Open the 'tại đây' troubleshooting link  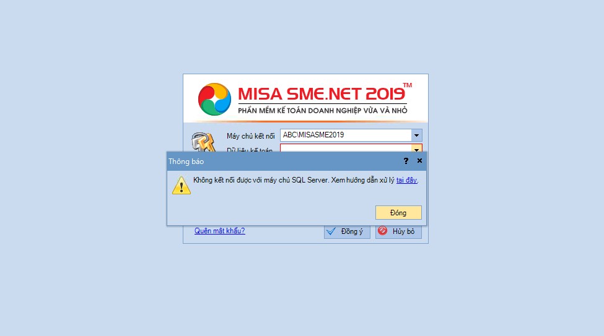tap(406, 180)
